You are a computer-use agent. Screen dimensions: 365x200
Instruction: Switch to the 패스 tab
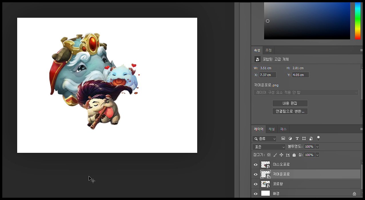pyautogui.click(x=283, y=129)
